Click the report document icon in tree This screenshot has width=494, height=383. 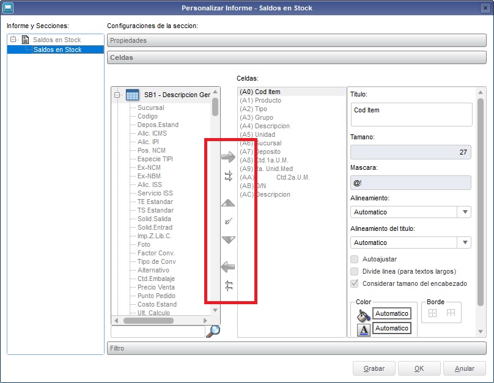[25, 40]
